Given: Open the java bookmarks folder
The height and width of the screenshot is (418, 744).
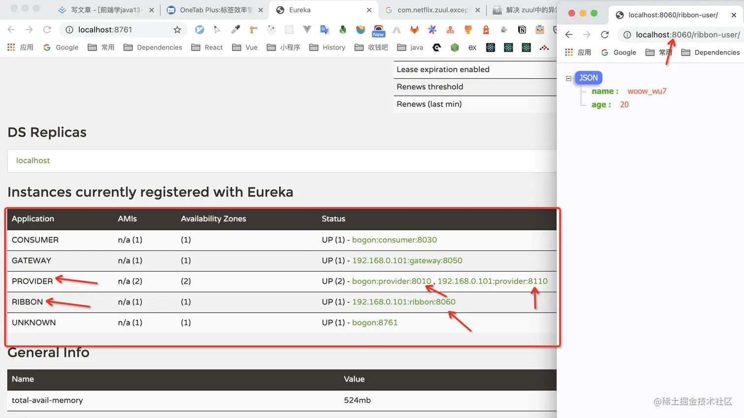Looking at the screenshot, I should pyautogui.click(x=410, y=47).
